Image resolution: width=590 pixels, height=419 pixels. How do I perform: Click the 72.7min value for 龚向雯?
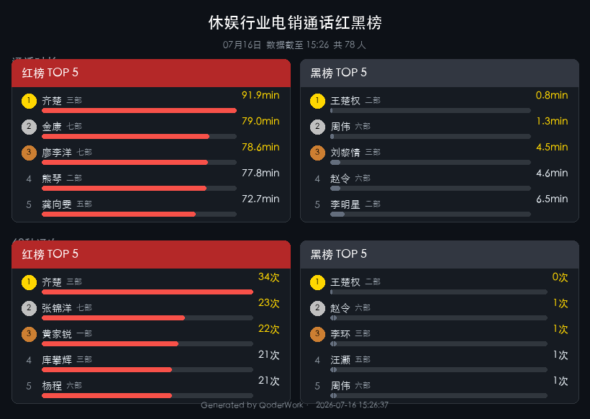tap(260, 199)
